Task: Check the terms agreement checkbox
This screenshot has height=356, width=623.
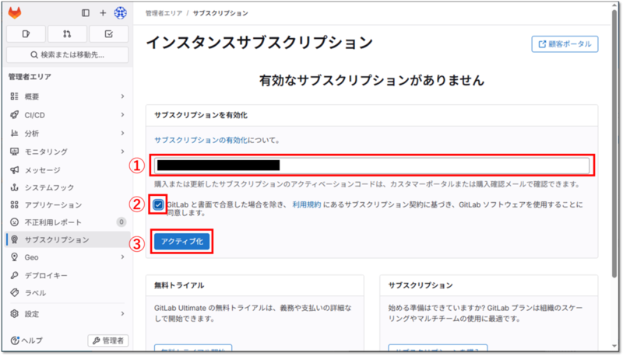Action: tap(158, 204)
